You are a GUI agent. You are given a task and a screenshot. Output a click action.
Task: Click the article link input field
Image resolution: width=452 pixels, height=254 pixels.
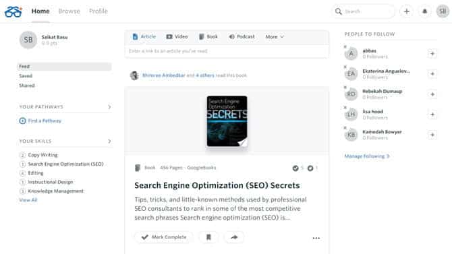(x=227, y=51)
